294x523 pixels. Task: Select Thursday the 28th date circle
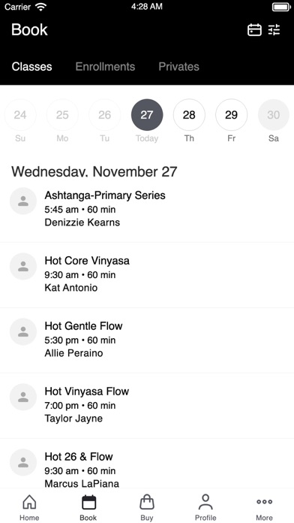point(189,115)
